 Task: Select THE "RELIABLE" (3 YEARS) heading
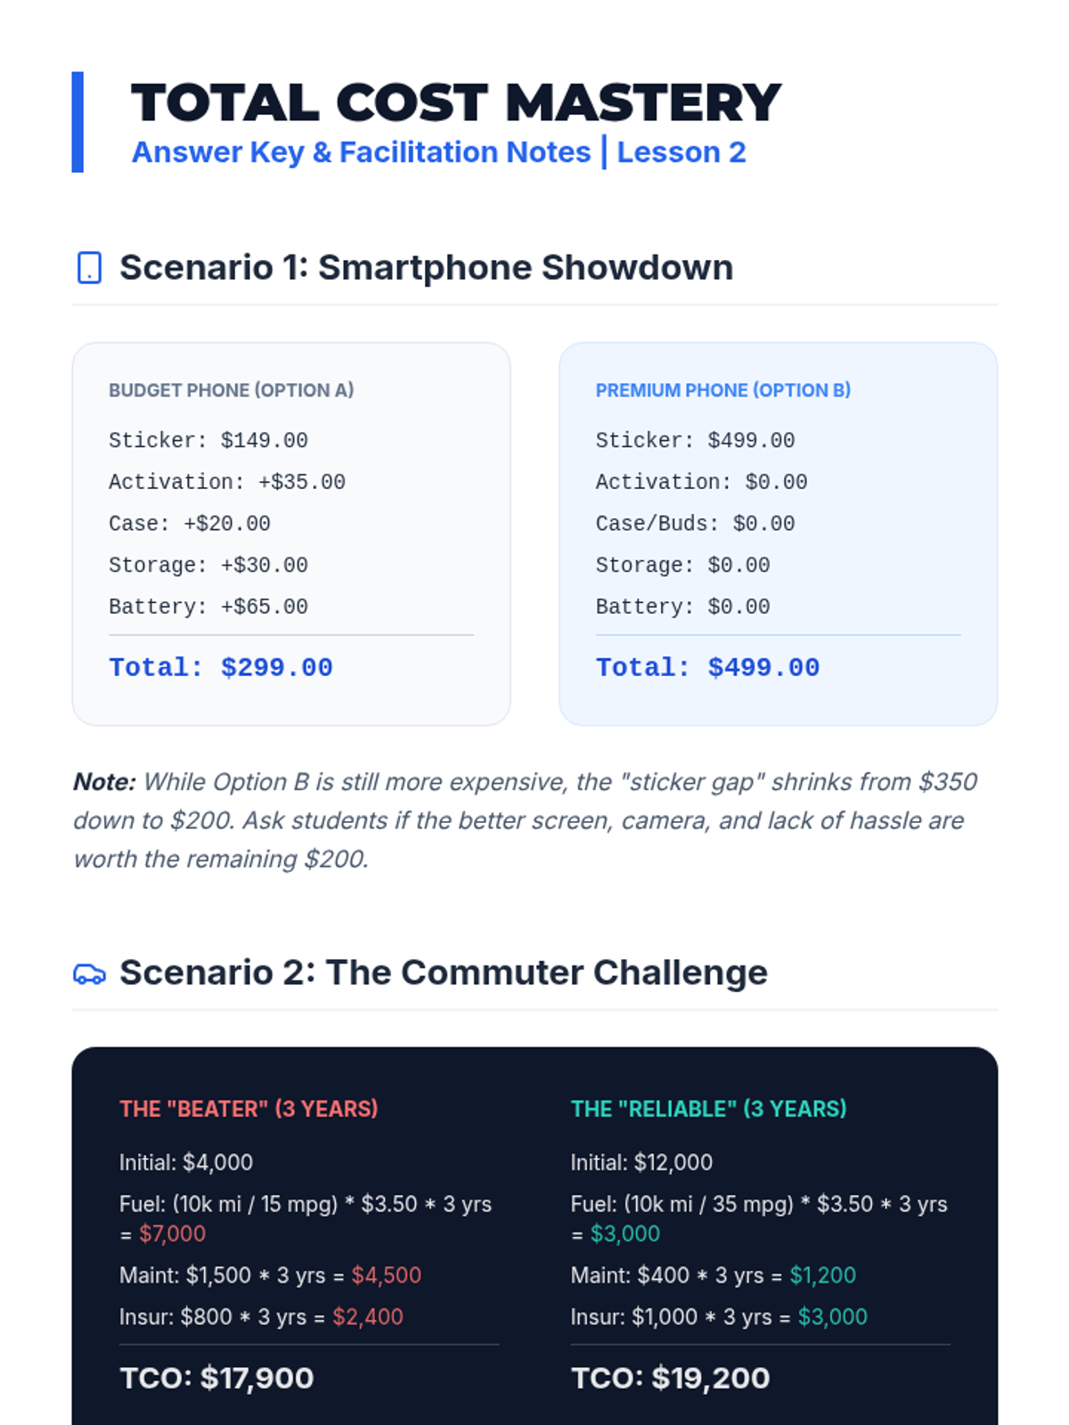709,1109
